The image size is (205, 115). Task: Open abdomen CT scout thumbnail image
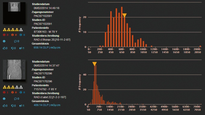(14, 70)
